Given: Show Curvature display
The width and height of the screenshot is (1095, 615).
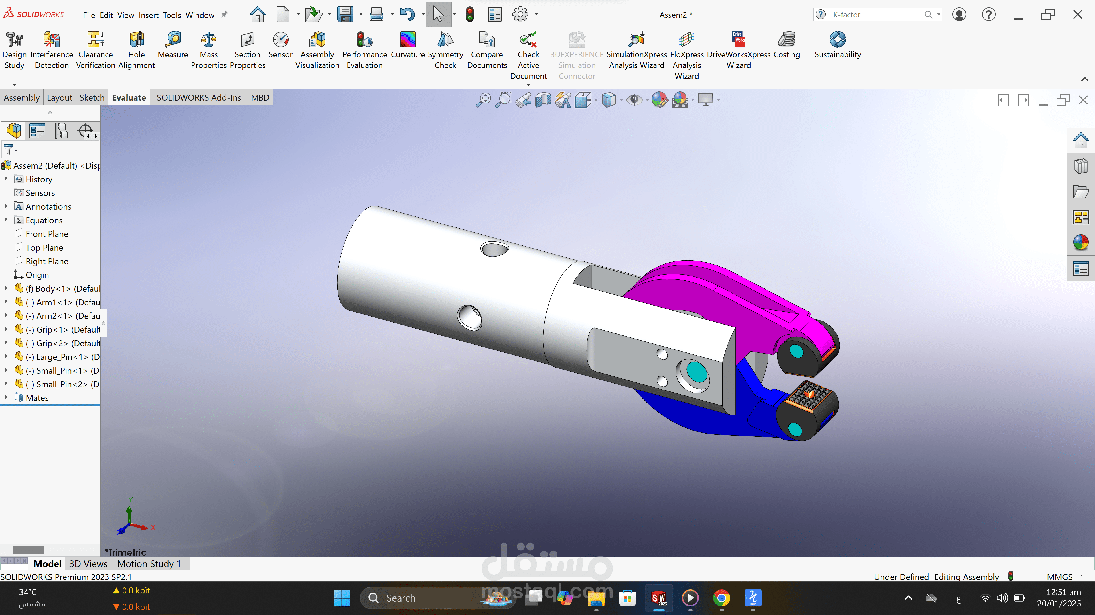Looking at the screenshot, I should [408, 45].
